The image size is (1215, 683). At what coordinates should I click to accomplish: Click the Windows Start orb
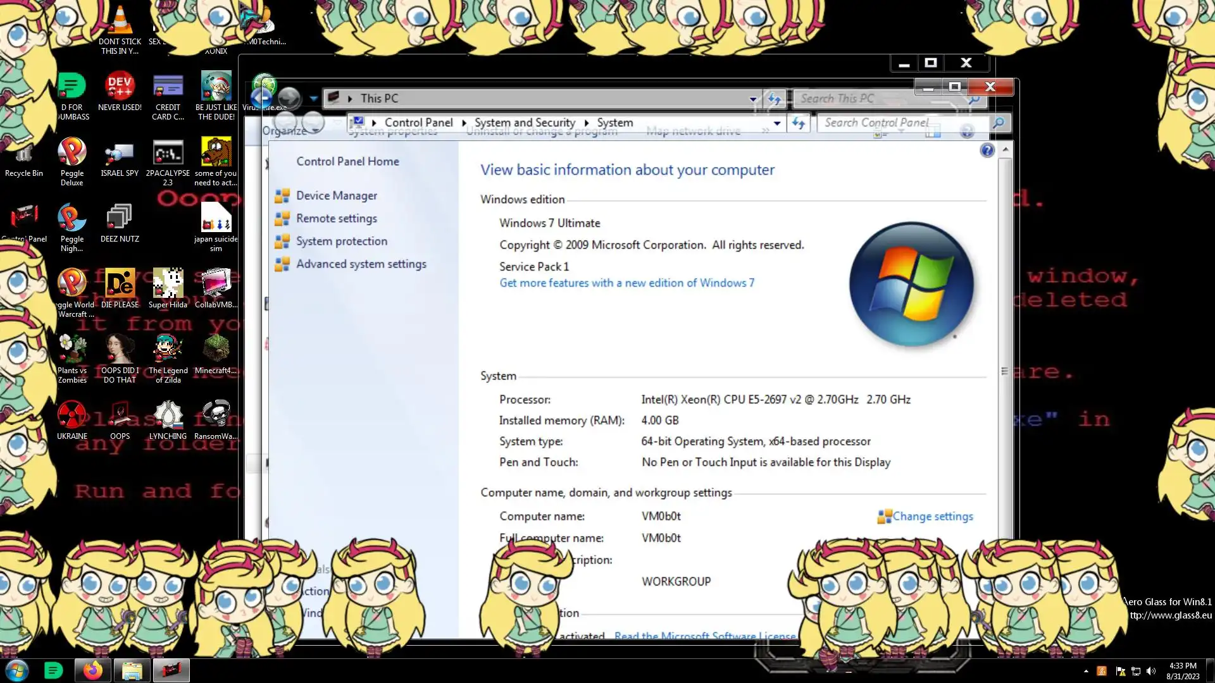click(x=17, y=670)
